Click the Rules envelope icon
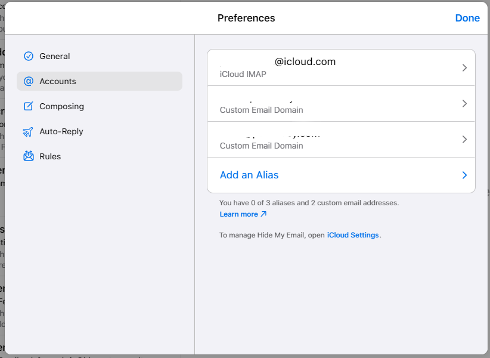 coord(29,156)
